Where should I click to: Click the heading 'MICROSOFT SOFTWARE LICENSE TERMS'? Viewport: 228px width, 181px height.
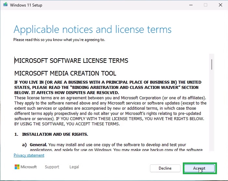(71, 61)
